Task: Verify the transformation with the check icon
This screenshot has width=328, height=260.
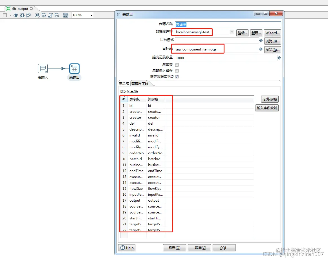Action: point(37,15)
